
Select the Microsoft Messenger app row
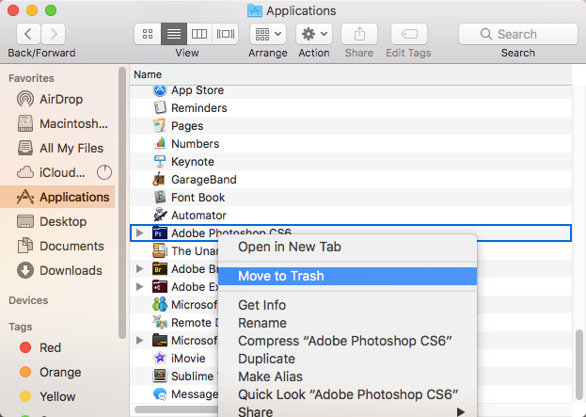tap(174, 305)
